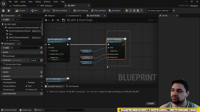This screenshot has width=200, height=112.
Task: Add new variable with plus icon
Action: [41, 76]
